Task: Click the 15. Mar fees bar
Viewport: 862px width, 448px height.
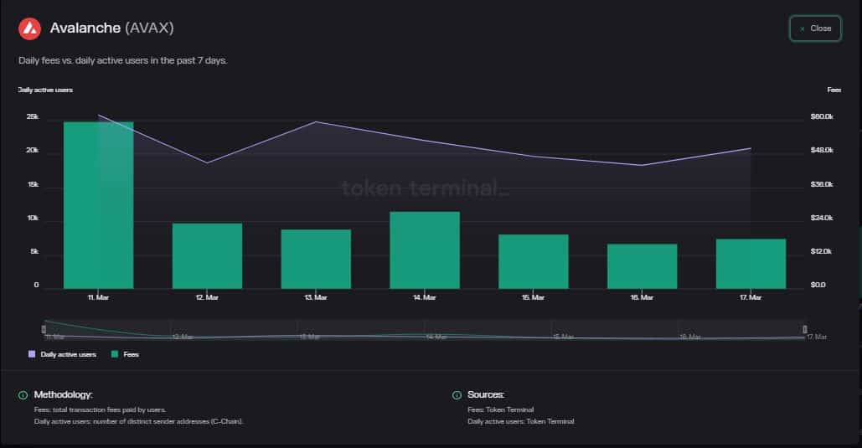Action: tap(534, 261)
